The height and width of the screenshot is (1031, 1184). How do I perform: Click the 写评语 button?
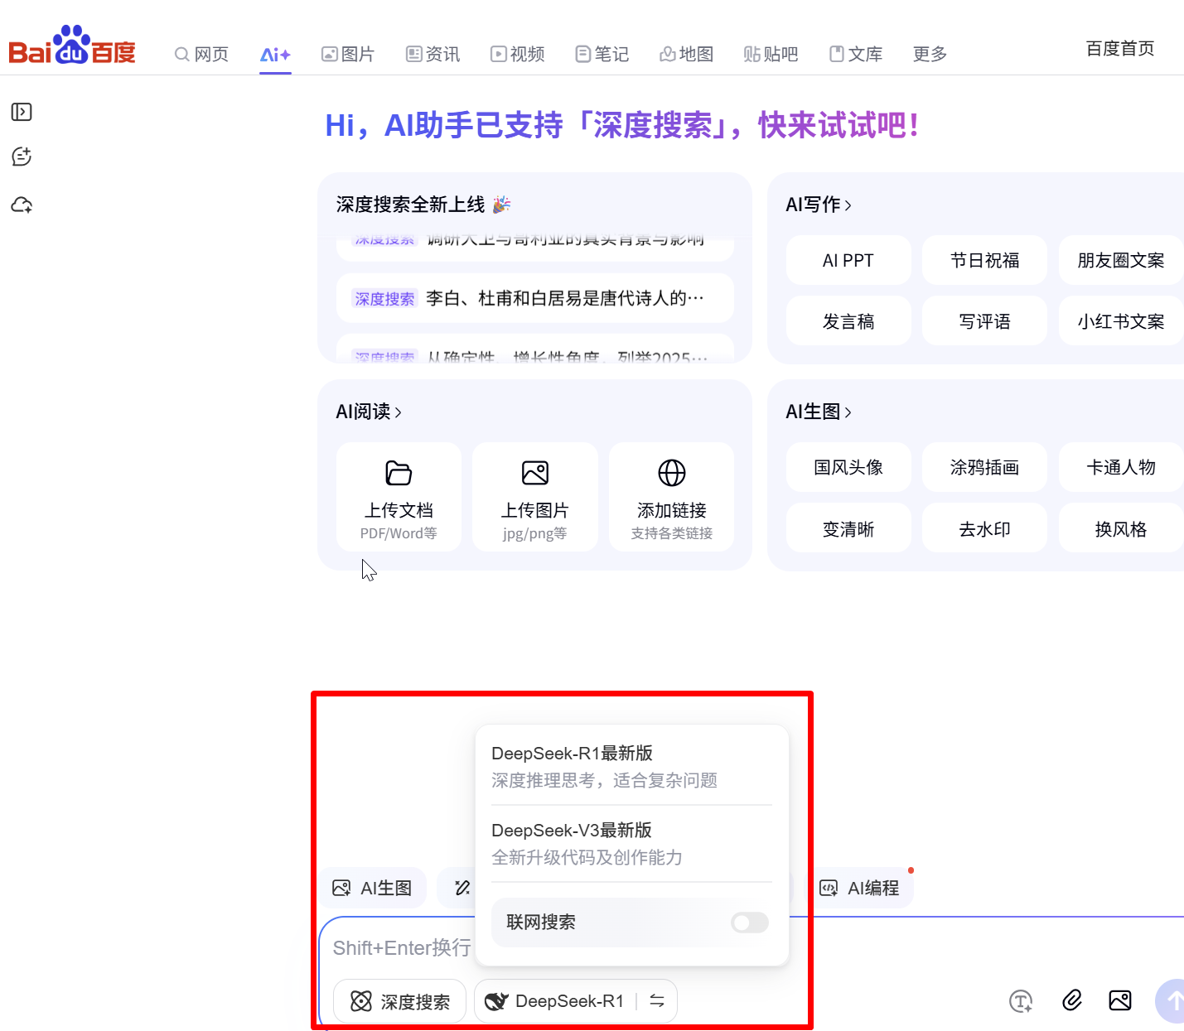coord(984,321)
